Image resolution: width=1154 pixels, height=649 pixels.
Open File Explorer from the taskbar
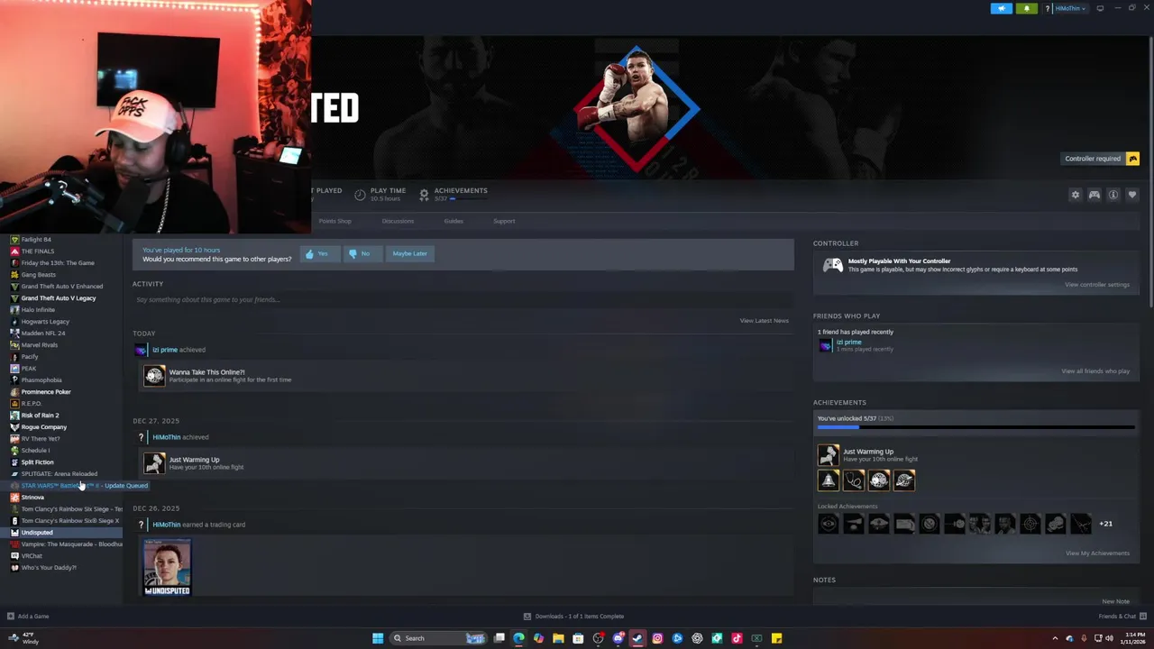(558, 638)
